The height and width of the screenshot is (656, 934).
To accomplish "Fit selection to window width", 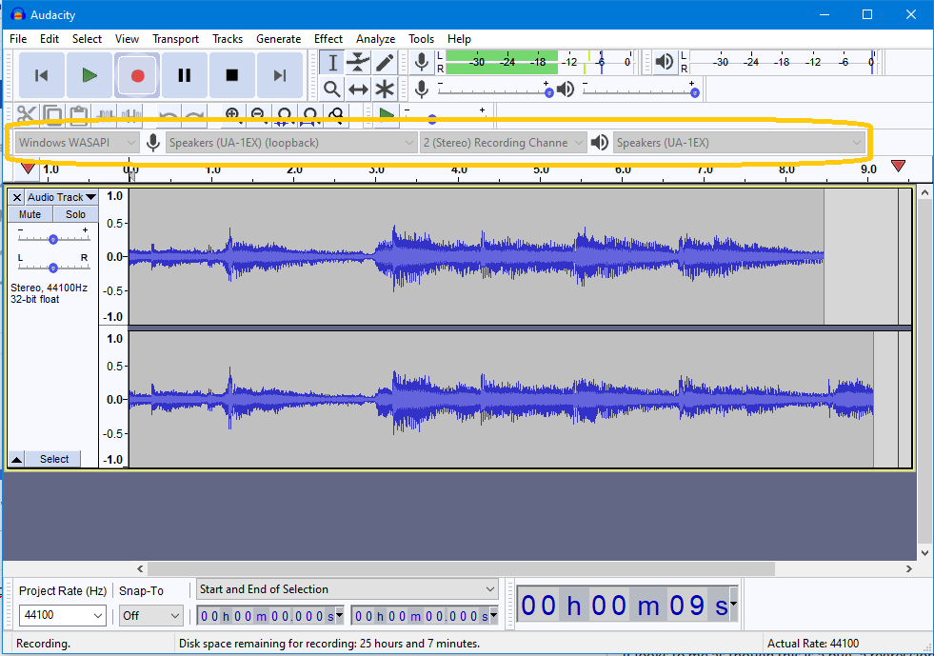I will coord(285,115).
